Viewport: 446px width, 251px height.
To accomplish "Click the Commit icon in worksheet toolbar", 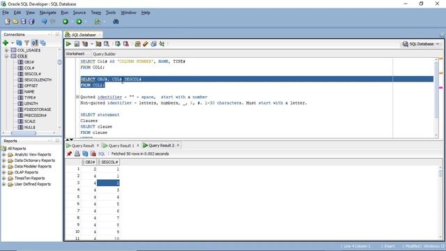I will (118, 44).
